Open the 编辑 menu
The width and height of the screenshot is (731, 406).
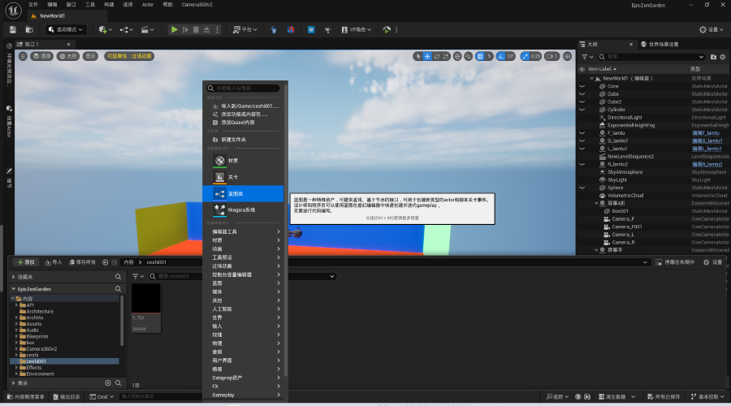tap(52, 5)
